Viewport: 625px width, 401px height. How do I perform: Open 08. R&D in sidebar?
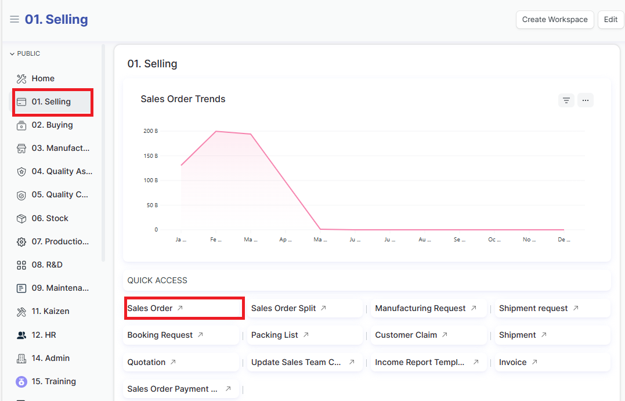[x=47, y=265]
